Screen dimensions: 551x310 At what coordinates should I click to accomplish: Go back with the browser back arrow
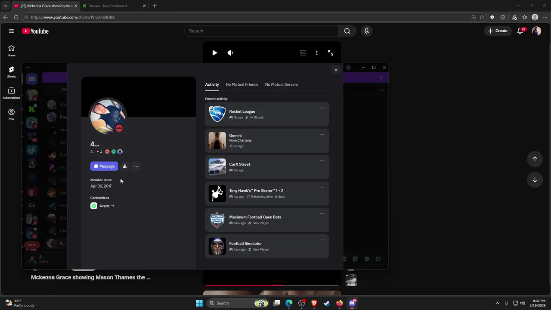6,17
